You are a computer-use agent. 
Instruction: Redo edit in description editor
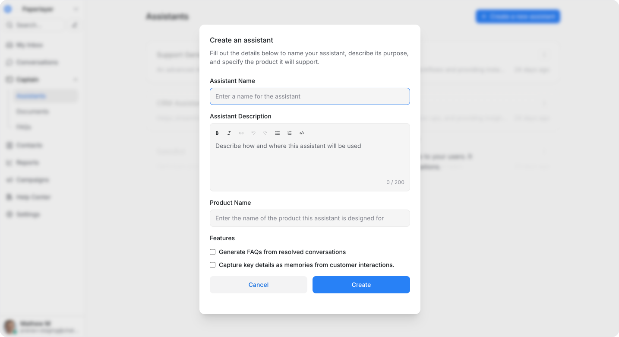pos(265,133)
